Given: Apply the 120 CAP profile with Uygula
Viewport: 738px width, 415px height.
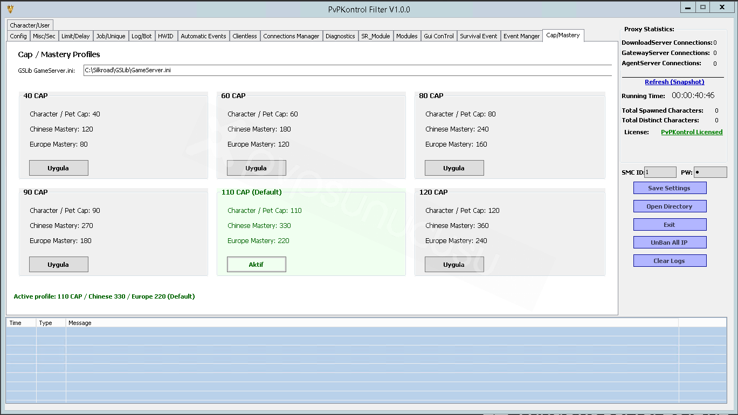Looking at the screenshot, I should point(454,265).
